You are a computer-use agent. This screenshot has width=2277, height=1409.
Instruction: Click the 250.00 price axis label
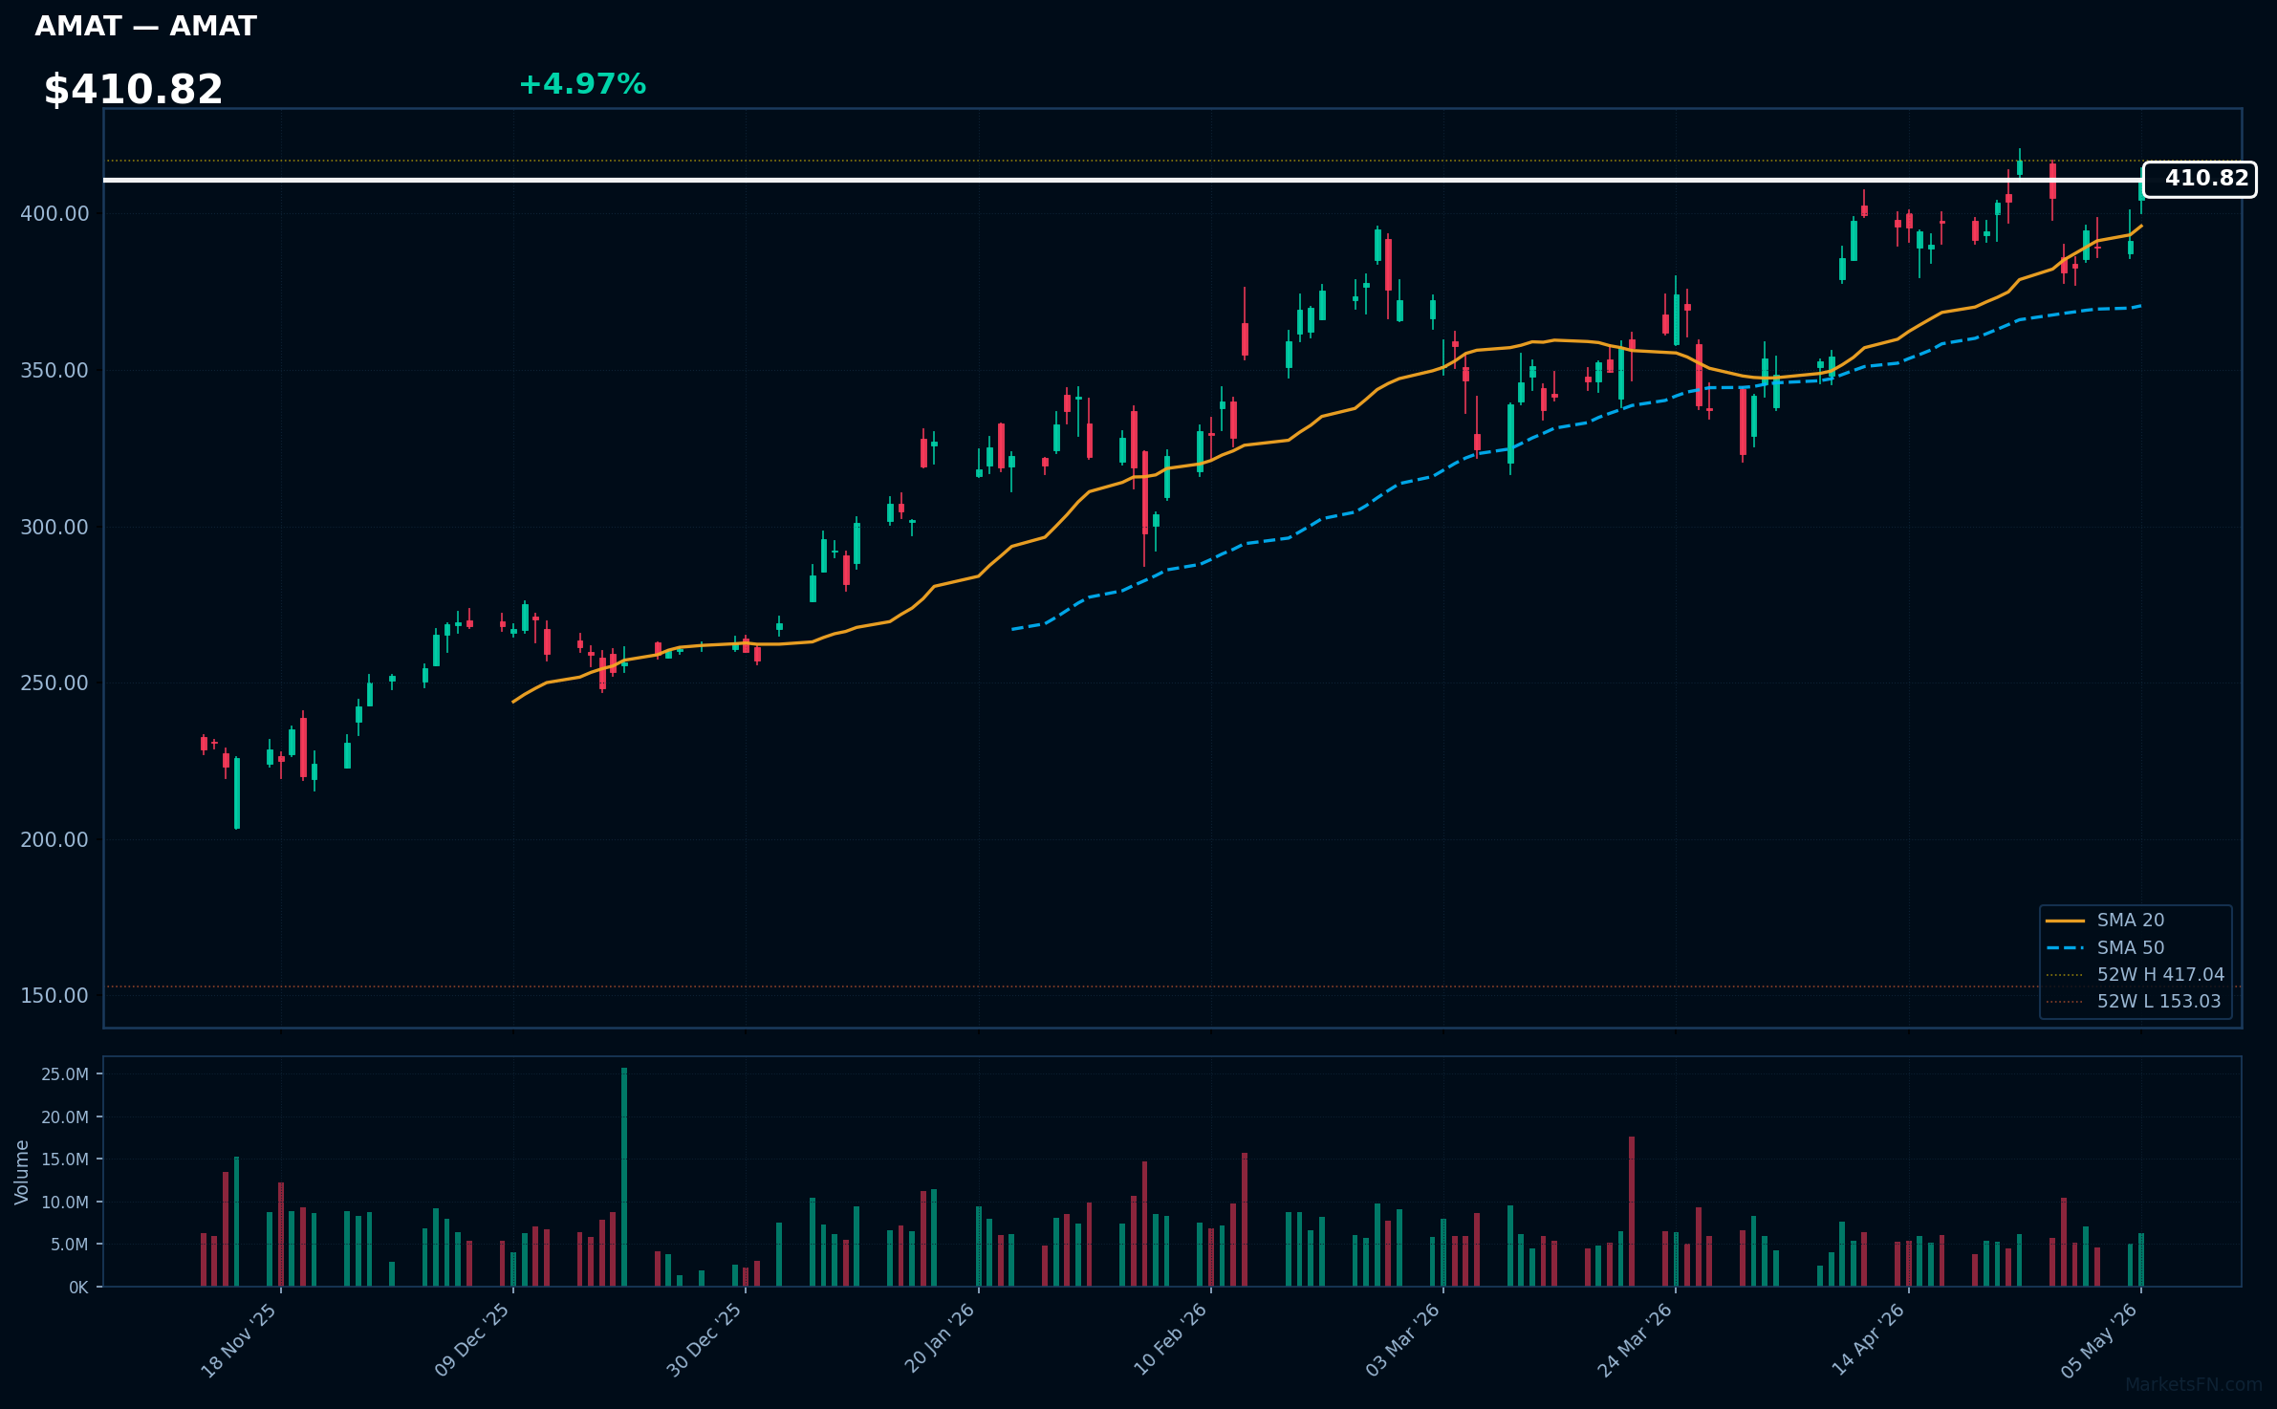[x=54, y=683]
